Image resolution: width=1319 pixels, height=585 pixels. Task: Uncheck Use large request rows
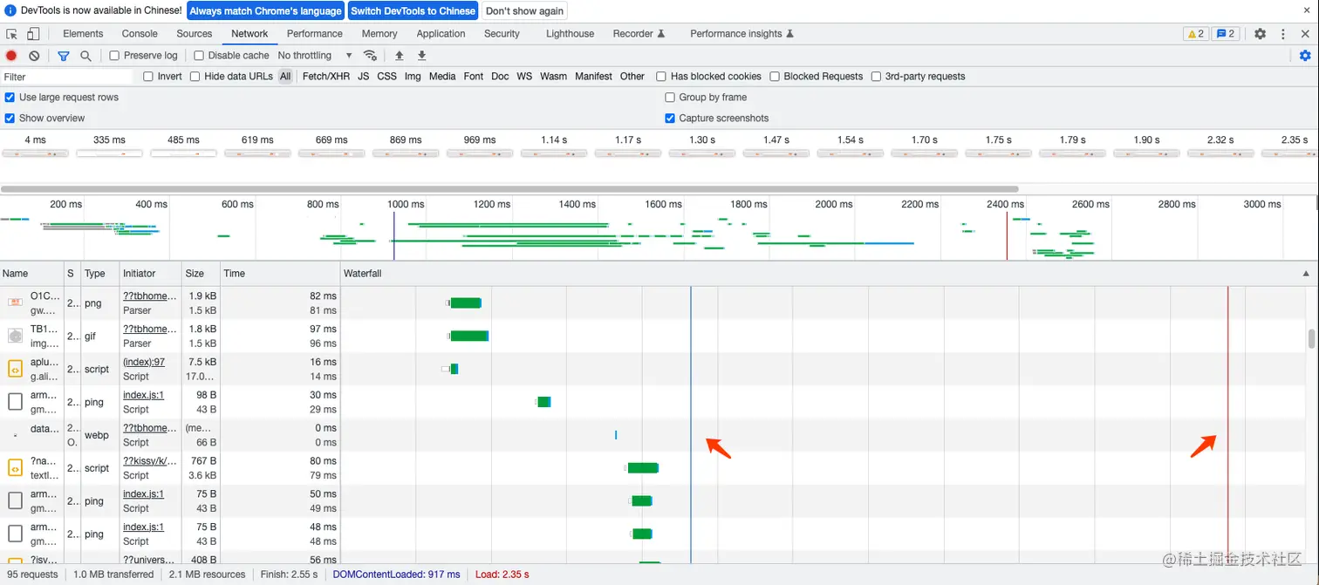(10, 98)
